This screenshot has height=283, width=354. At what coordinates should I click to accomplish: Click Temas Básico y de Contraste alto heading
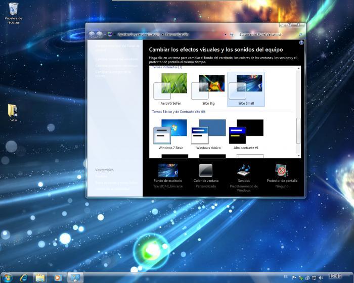[x=179, y=112]
